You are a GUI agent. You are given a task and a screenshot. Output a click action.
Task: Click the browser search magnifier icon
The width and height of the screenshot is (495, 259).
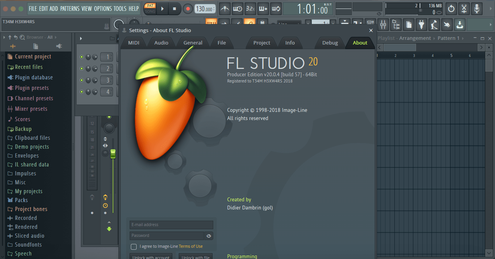pos(22,37)
